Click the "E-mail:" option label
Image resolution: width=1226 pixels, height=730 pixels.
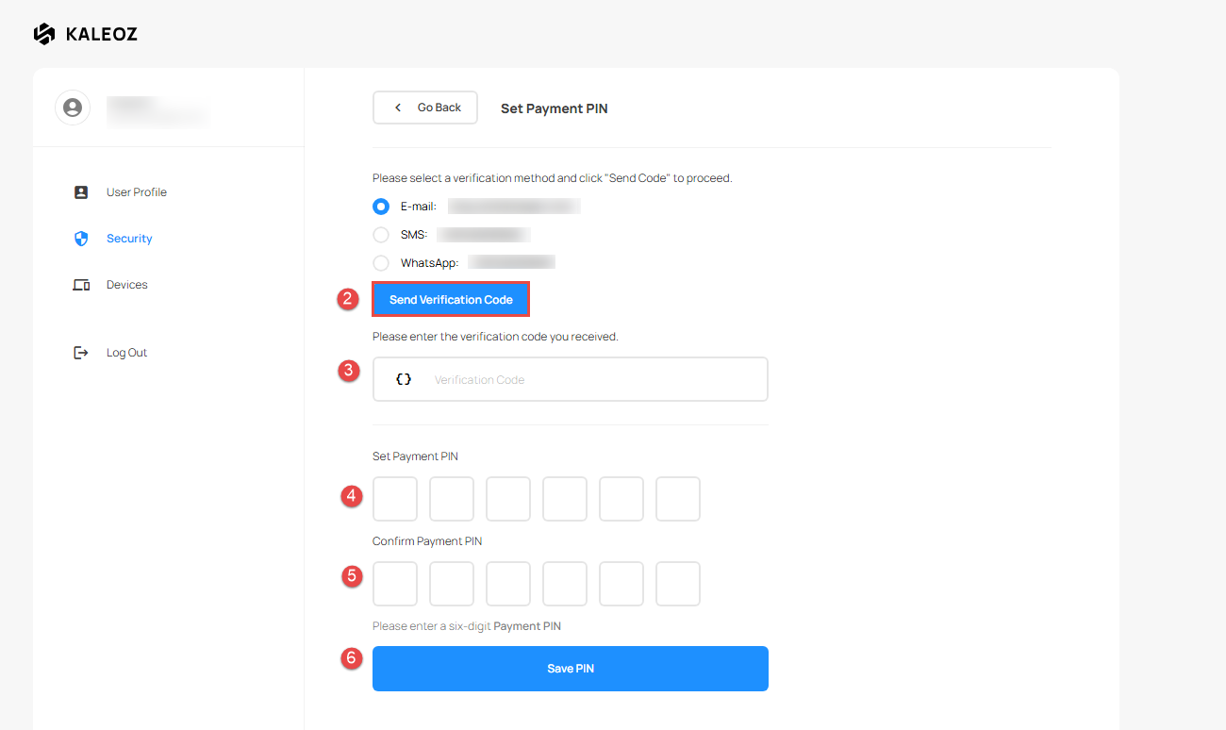click(418, 207)
